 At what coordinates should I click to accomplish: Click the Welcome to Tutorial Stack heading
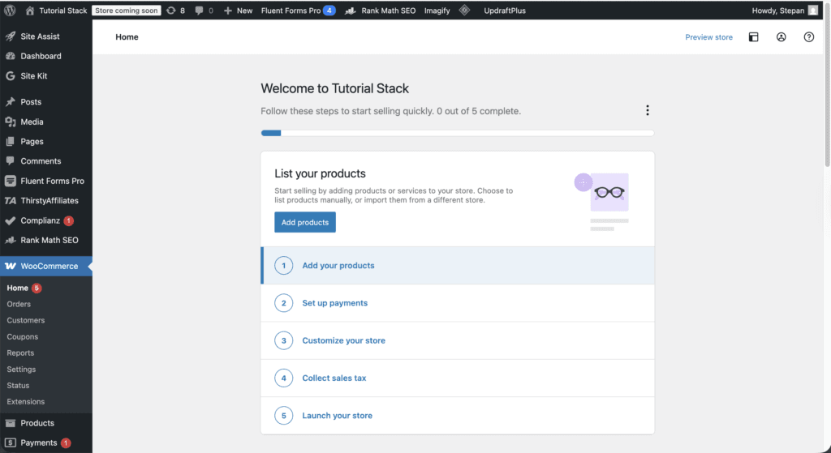tap(334, 88)
